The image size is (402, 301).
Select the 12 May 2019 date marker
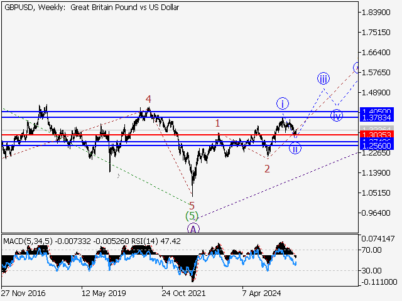click(x=104, y=292)
